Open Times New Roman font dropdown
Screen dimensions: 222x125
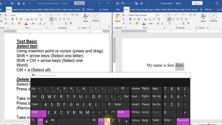pos(155,15)
